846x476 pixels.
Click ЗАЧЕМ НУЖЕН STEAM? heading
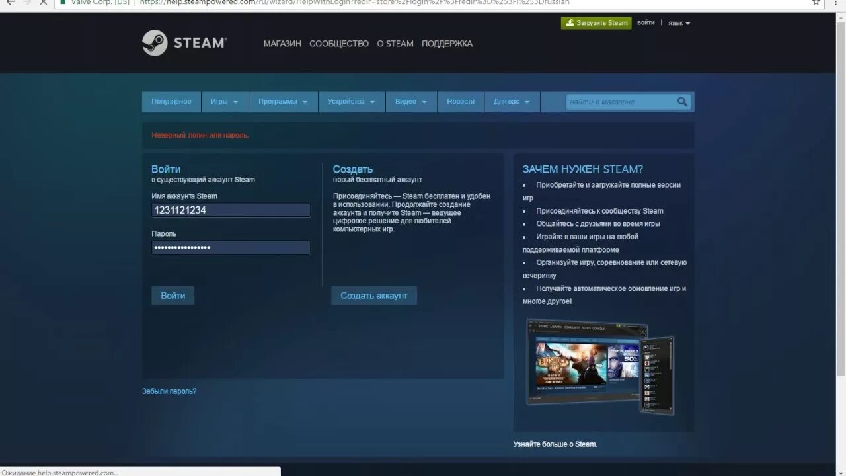583,169
